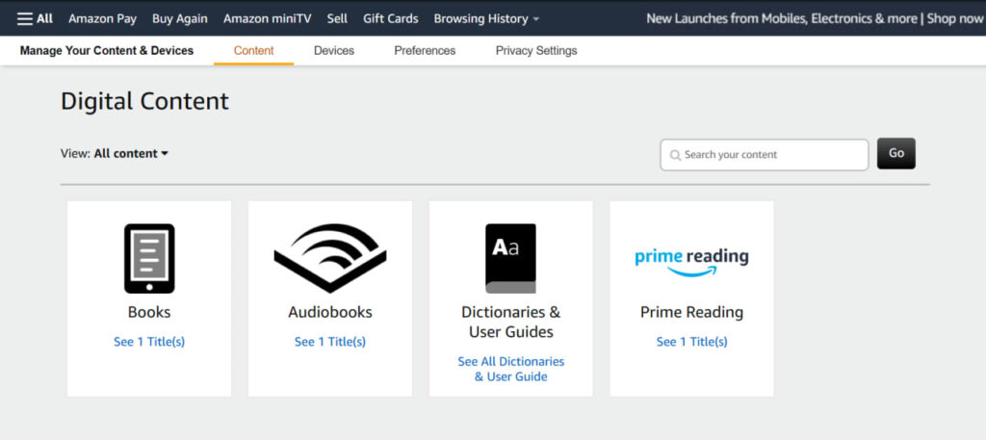Screen dimensions: 986x440
Task: Open the Browsing History dropdown arrow
Action: (x=535, y=19)
